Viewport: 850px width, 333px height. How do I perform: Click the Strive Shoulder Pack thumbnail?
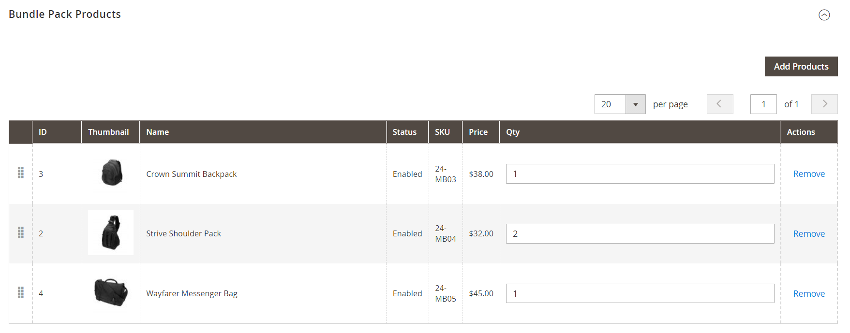[111, 233]
